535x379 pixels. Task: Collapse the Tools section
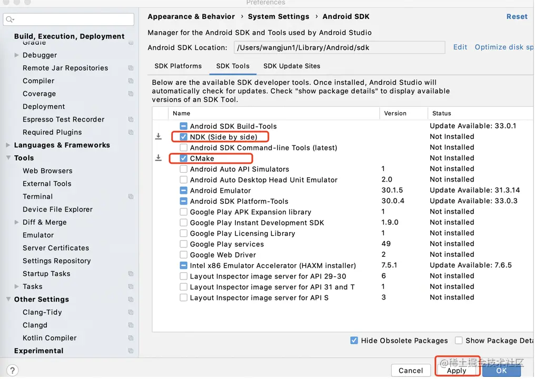pos(8,157)
